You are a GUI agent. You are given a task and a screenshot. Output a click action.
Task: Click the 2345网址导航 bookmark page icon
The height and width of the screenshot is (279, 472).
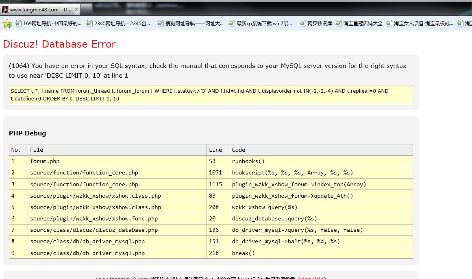(x=89, y=23)
